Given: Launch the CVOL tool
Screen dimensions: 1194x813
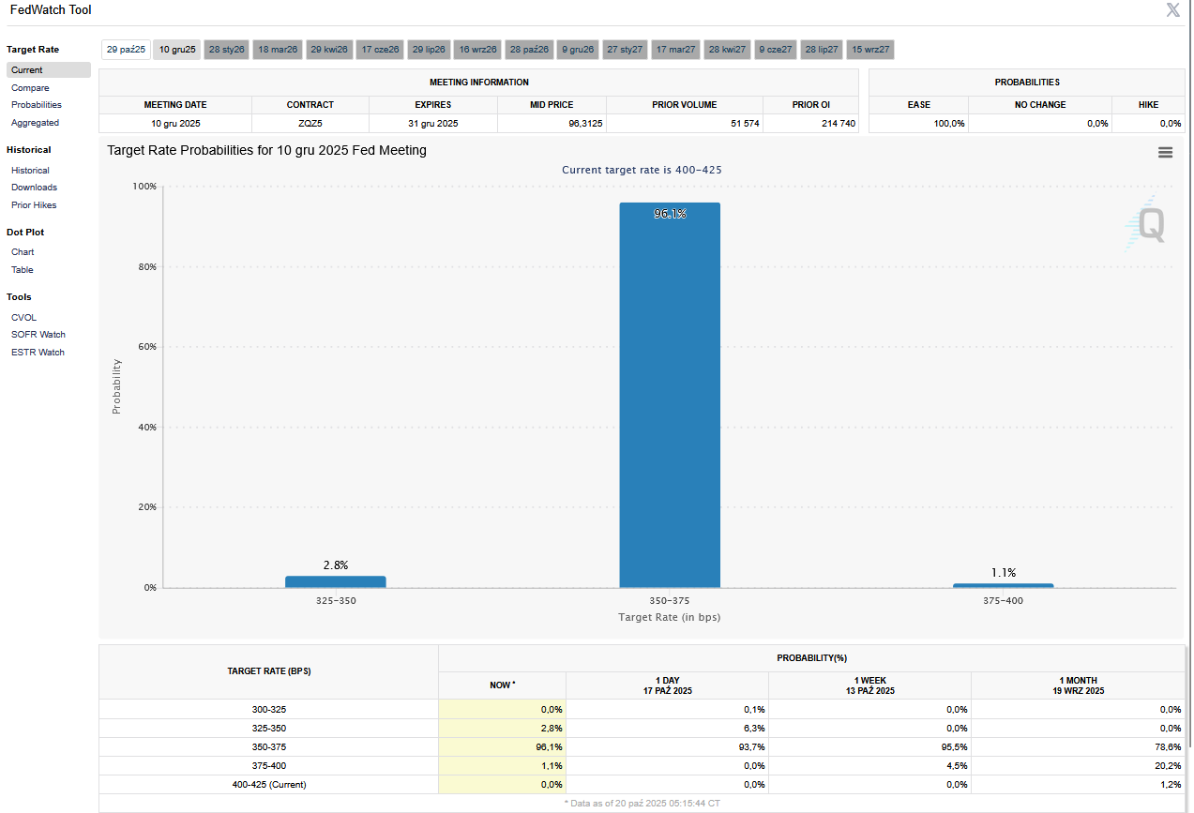Looking at the screenshot, I should (23, 318).
